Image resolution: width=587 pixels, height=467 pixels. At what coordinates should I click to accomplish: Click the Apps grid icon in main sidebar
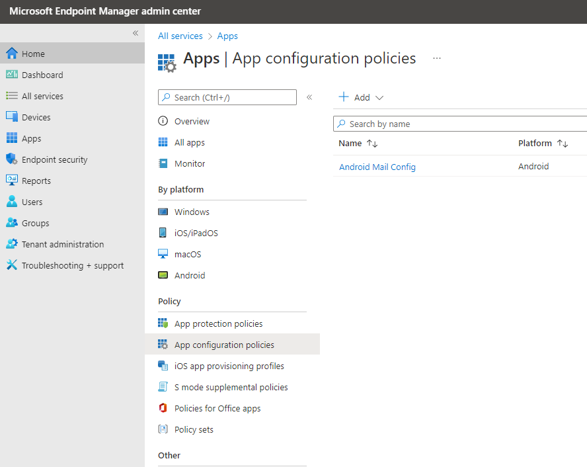tap(12, 138)
